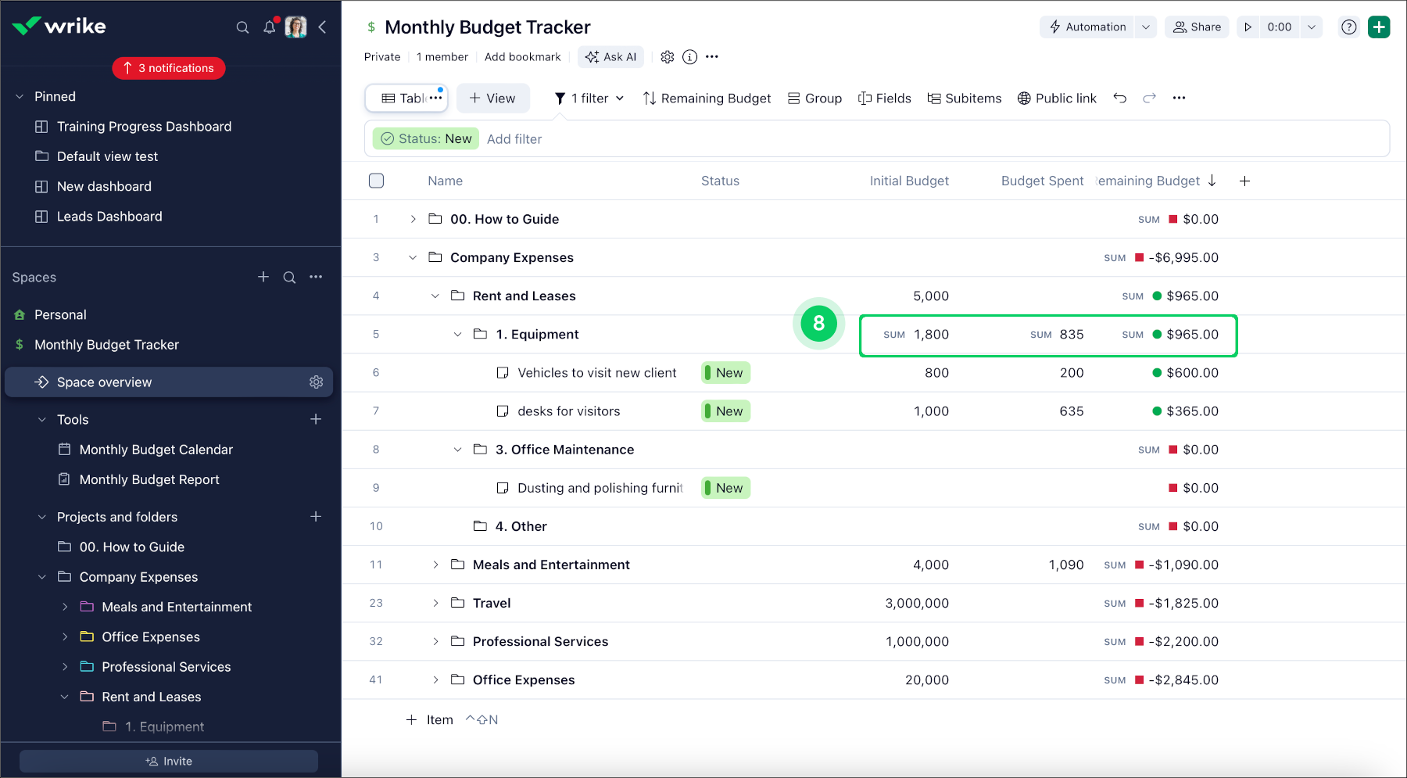The width and height of the screenshot is (1407, 778).
Task: Click the undo arrow in toolbar
Action: click(1119, 98)
